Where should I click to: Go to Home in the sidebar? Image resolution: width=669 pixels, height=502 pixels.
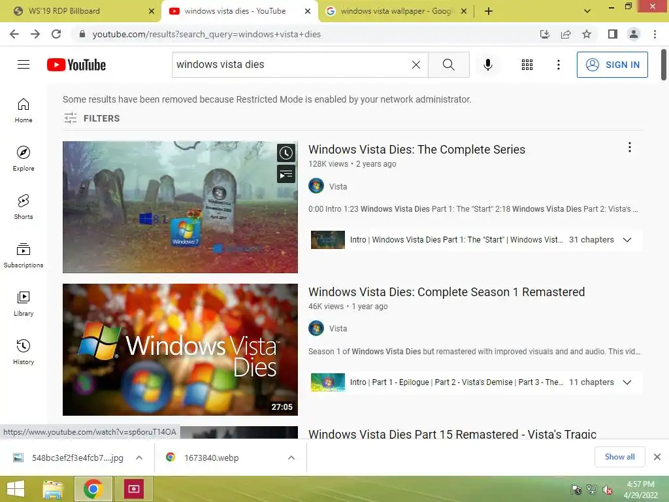[24, 110]
